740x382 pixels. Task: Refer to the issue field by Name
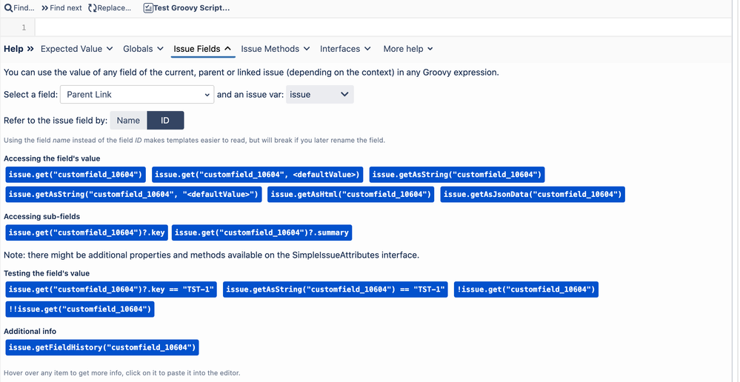click(128, 120)
